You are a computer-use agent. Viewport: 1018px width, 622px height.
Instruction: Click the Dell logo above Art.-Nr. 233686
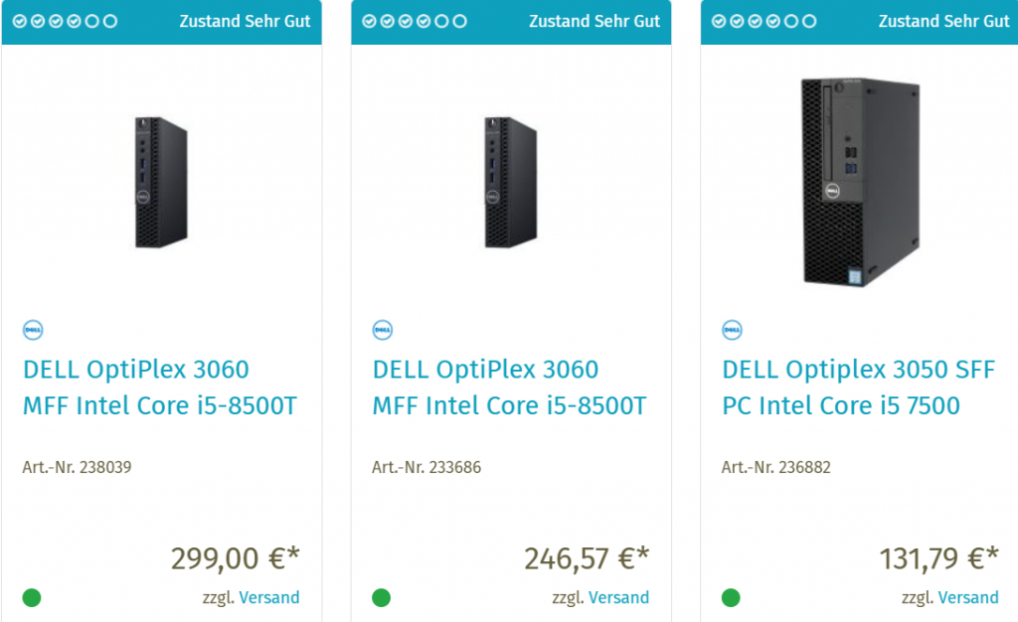[383, 330]
